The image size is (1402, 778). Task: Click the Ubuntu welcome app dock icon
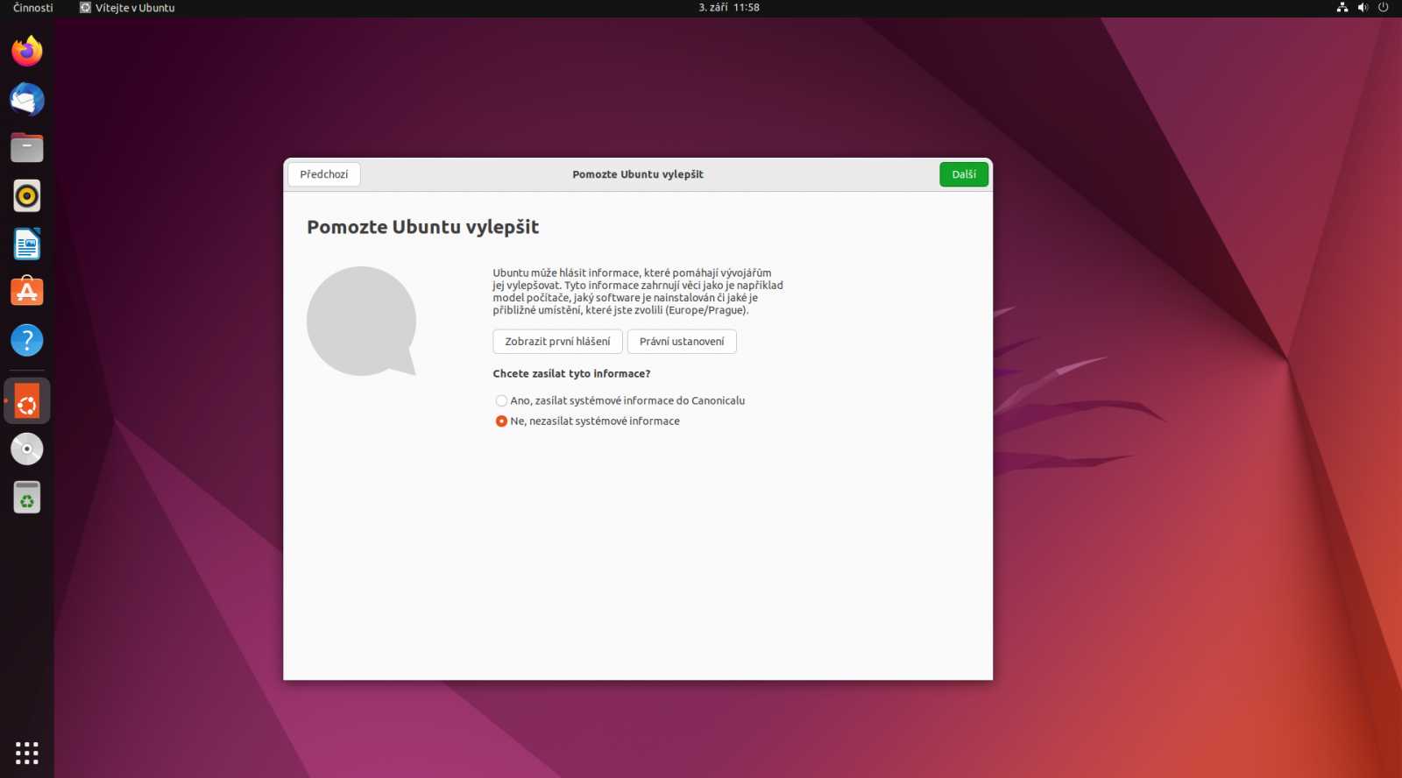point(27,401)
